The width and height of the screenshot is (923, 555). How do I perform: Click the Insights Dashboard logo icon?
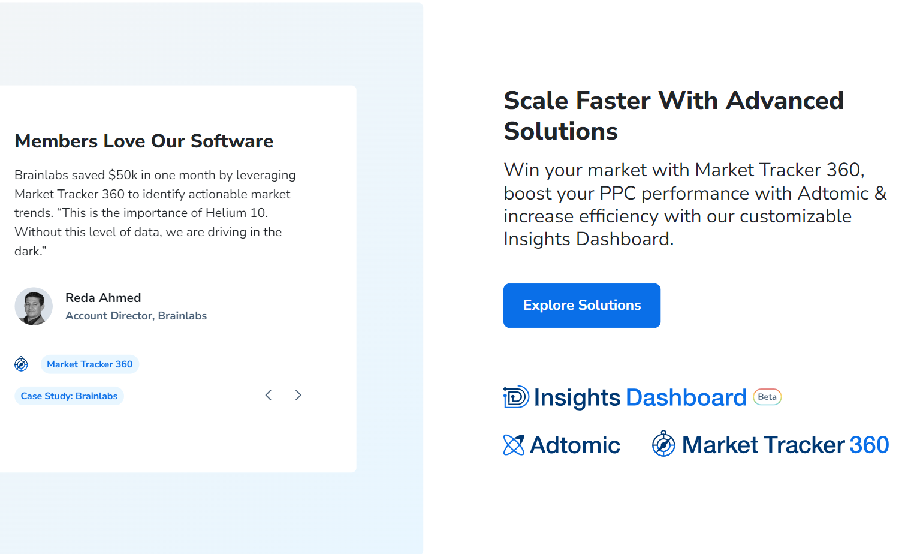516,397
